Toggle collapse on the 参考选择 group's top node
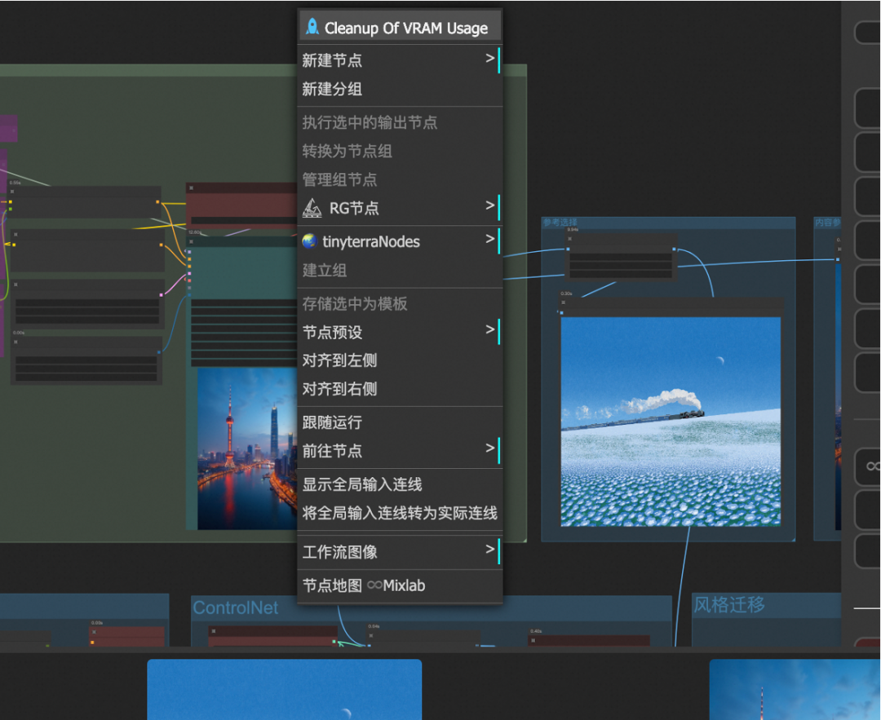Viewport: 881px width, 720px height. (x=569, y=238)
